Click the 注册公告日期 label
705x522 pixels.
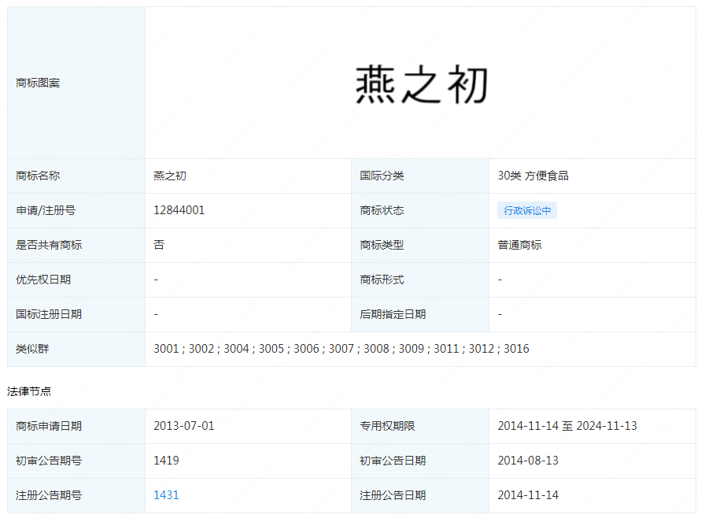(393, 495)
